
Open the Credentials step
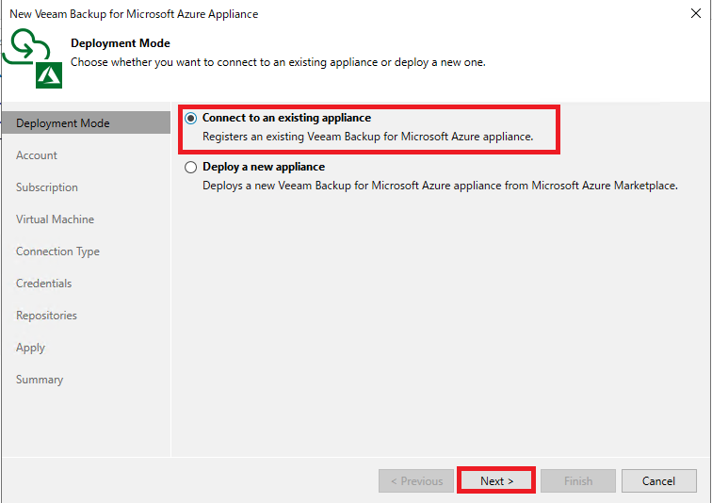pos(43,284)
